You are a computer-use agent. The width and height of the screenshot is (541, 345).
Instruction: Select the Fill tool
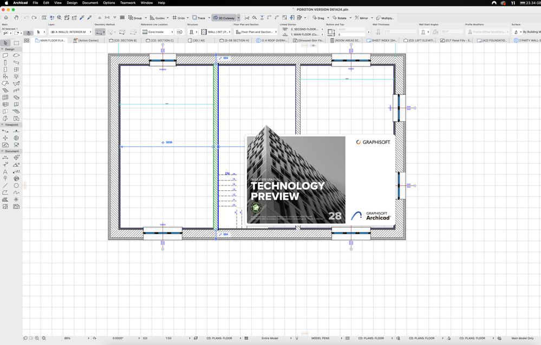point(5,200)
